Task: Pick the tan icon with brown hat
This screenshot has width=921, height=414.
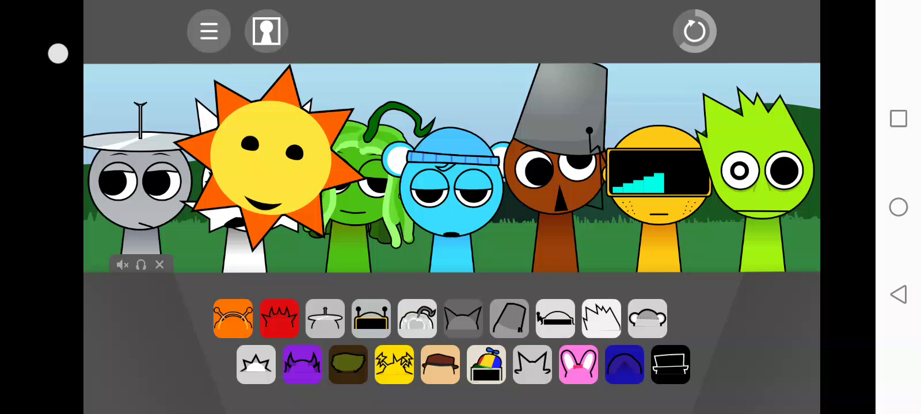Action: pyautogui.click(x=440, y=365)
